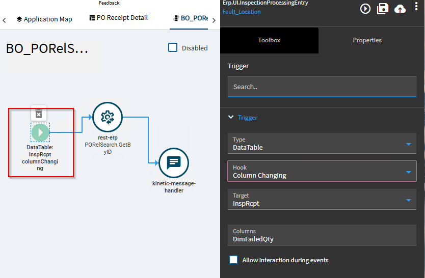Viewport: 425px width, 278px height.
Task: Click the save disk icon
Action: pyautogui.click(x=382, y=9)
